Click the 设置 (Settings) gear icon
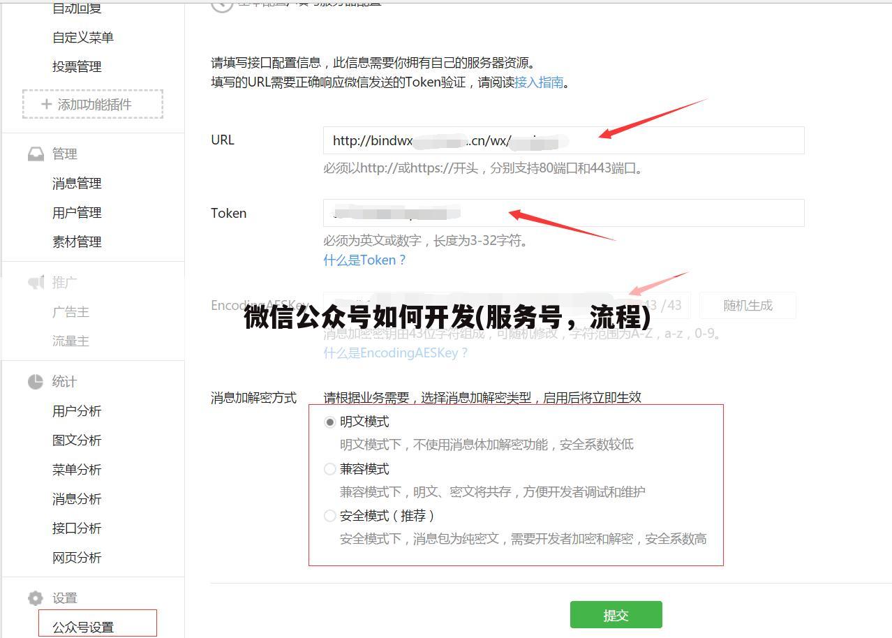Viewport: 892px width, 638px height. coord(34,598)
